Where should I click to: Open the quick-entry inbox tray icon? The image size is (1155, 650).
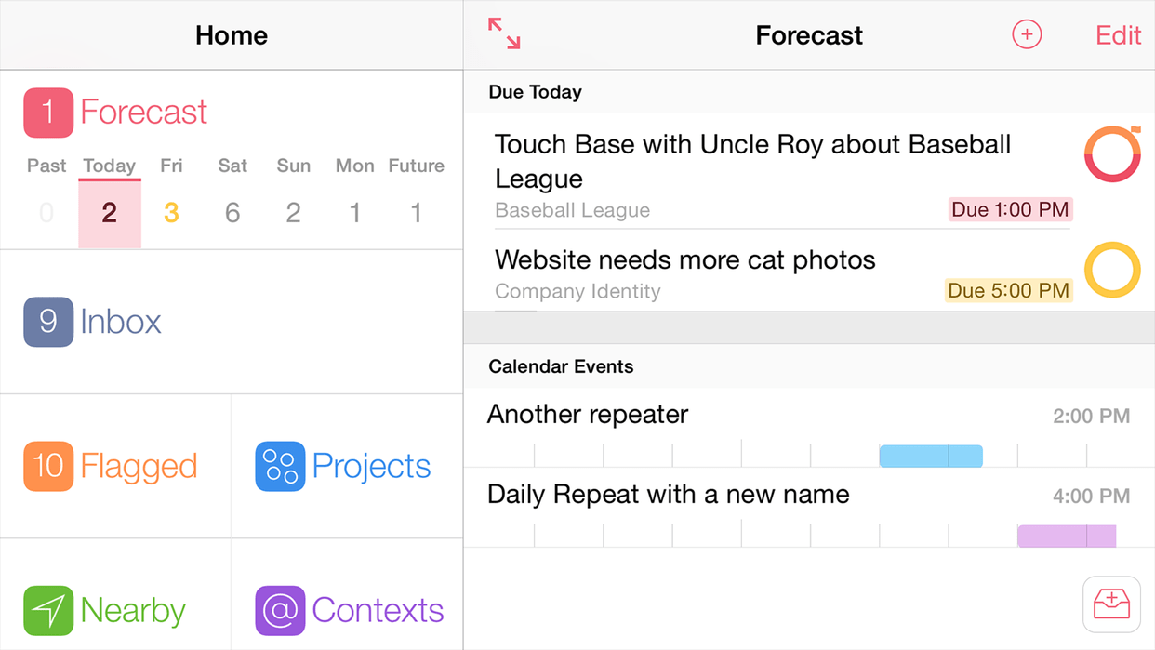[1111, 604]
